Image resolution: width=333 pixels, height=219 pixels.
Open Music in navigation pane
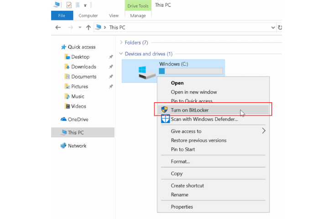coord(78,96)
